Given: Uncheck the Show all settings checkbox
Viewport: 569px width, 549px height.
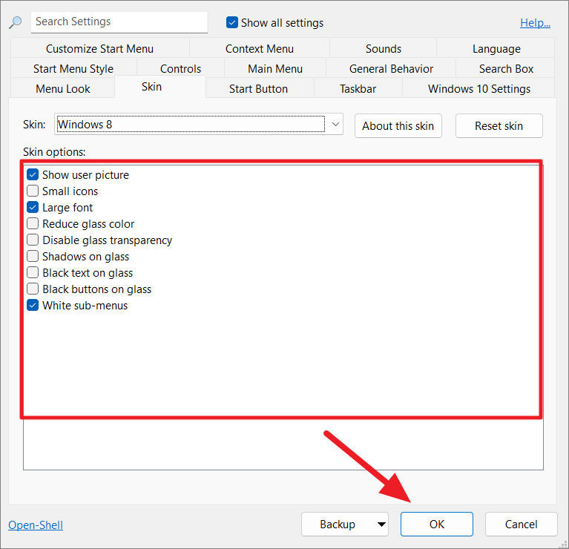Looking at the screenshot, I should pyautogui.click(x=232, y=23).
